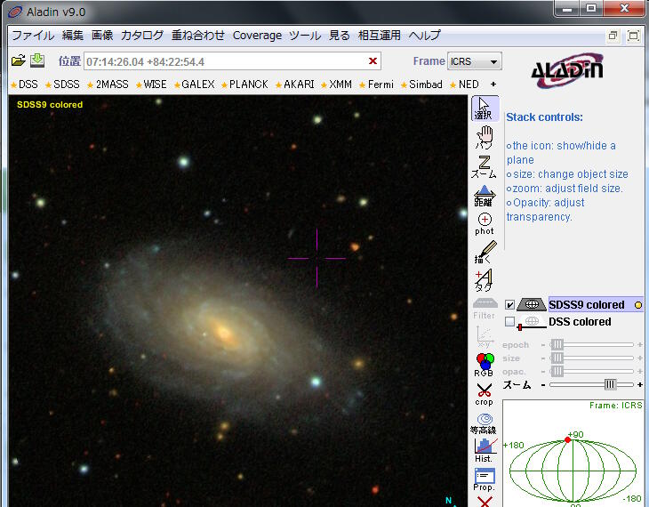Load the WISE bookmark
This screenshot has width=649, height=507.
click(x=151, y=84)
